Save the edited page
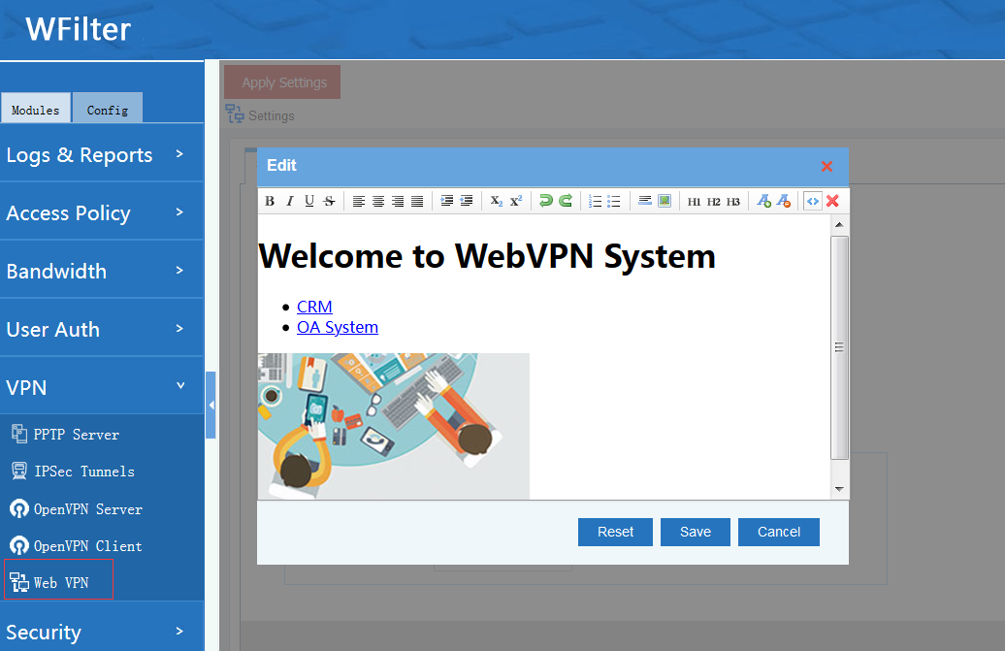The width and height of the screenshot is (1005, 651). tap(696, 532)
